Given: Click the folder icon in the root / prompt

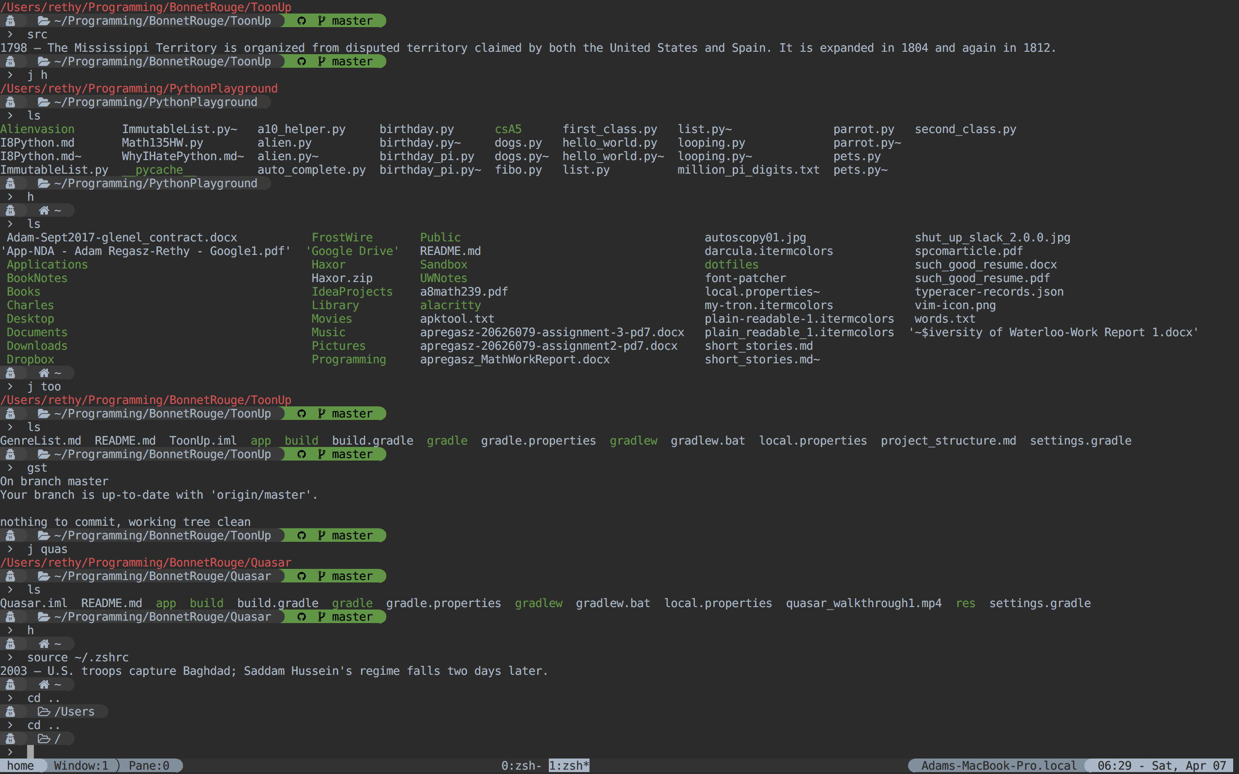Looking at the screenshot, I should (44, 739).
